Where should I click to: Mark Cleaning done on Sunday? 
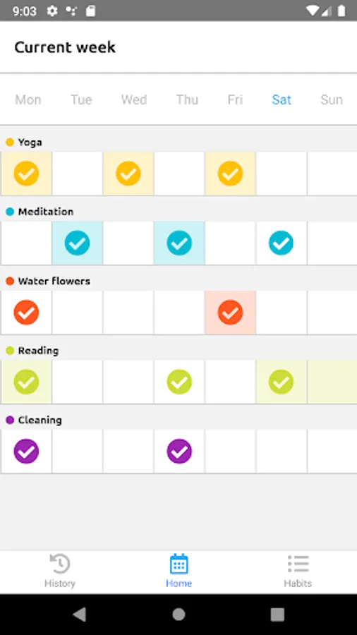tap(332, 451)
